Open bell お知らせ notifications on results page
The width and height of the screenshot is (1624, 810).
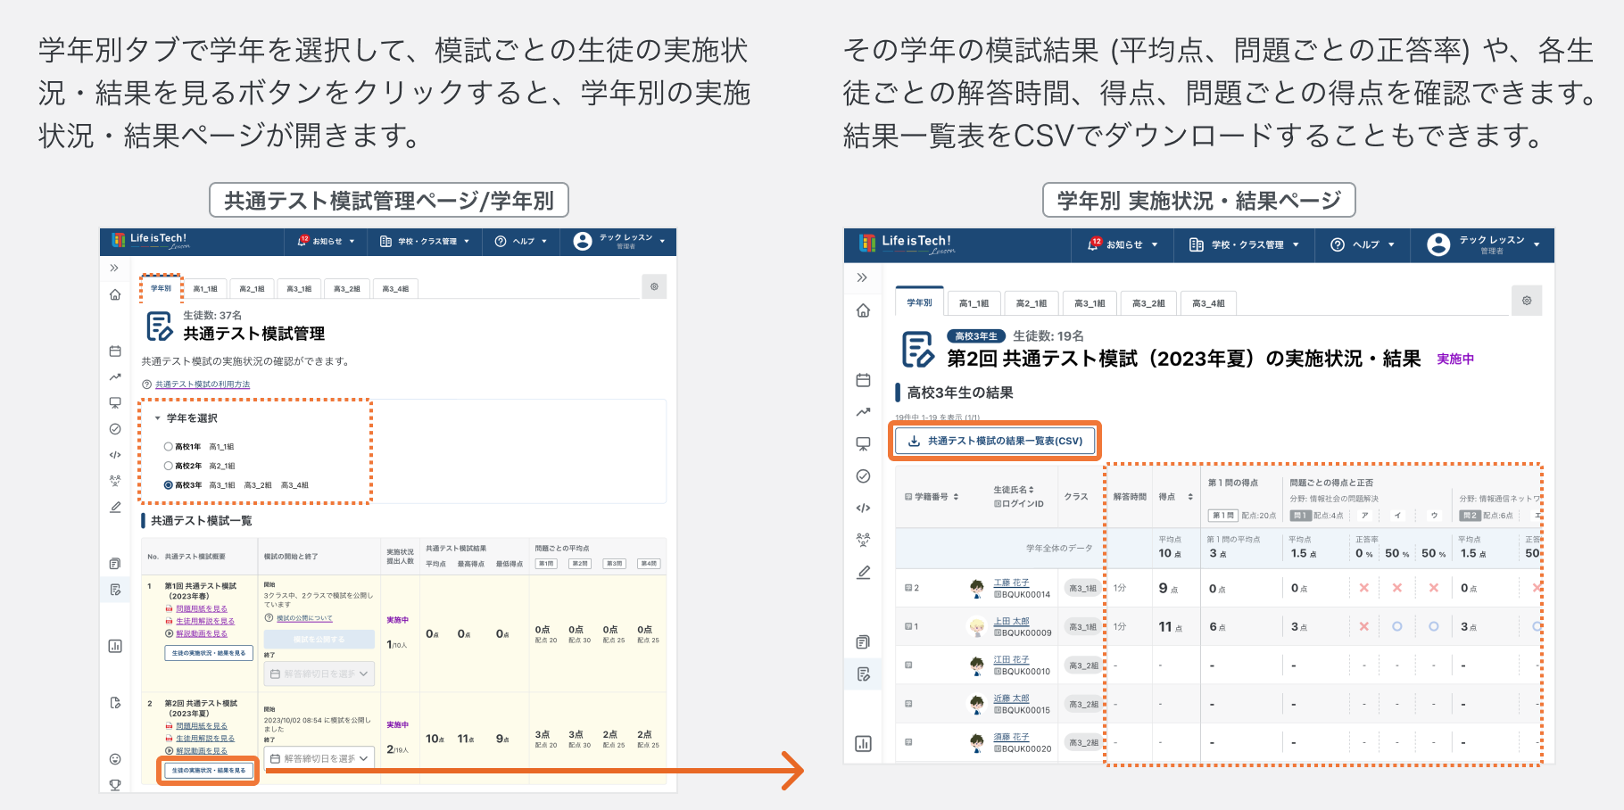[1123, 244]
